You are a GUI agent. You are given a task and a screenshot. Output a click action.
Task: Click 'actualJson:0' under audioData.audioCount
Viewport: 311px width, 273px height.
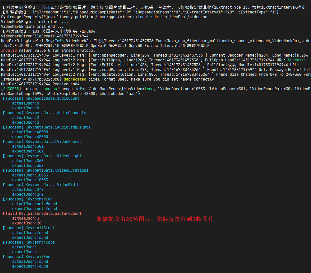coord(26,103)
